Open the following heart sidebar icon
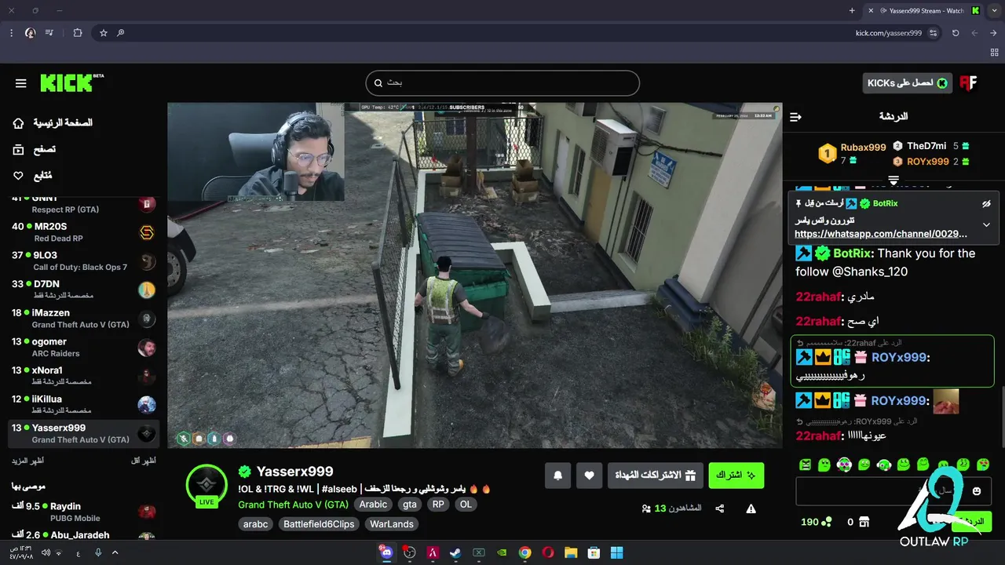Image resolution: width=1005 pixels, height=565 pixels. (x=18, y=176)
